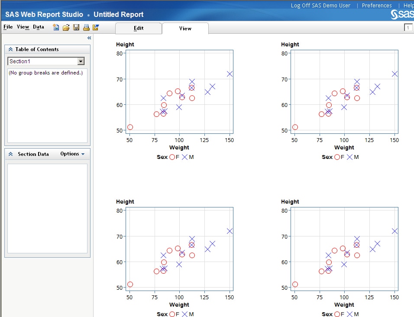This screenshot has width=414, height=317.
Task: Select the View tab
Action: (x=185, y=29)
